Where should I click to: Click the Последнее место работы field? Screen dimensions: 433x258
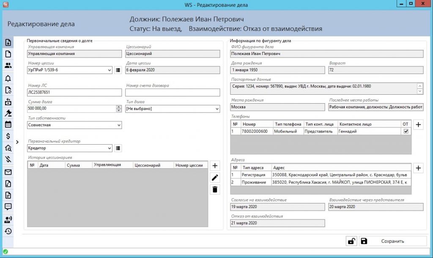(x=376, y=107)
